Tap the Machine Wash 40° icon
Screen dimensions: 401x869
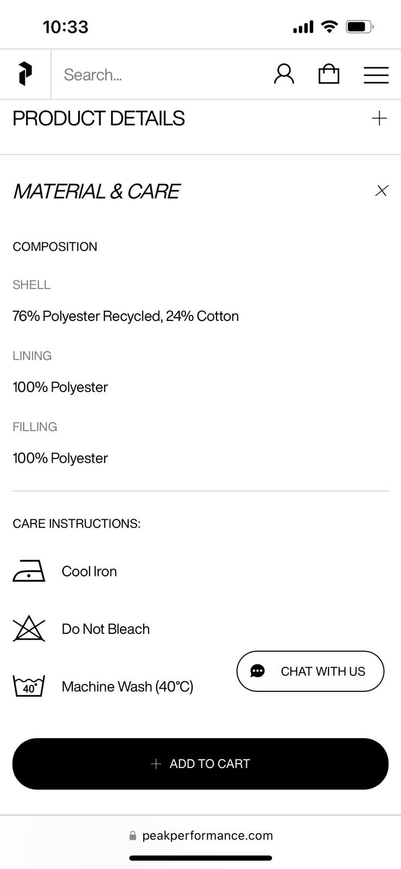pyautogui.click(x=29, y=686)
